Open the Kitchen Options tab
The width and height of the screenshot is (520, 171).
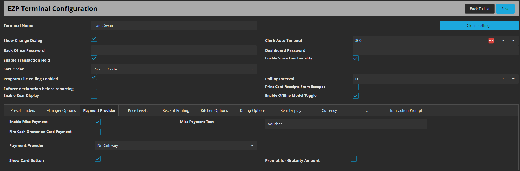[214, 110]
